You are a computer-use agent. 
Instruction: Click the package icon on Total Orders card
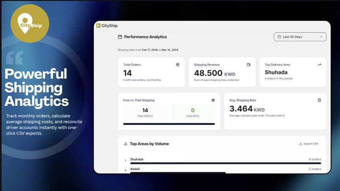click(178, 65)
